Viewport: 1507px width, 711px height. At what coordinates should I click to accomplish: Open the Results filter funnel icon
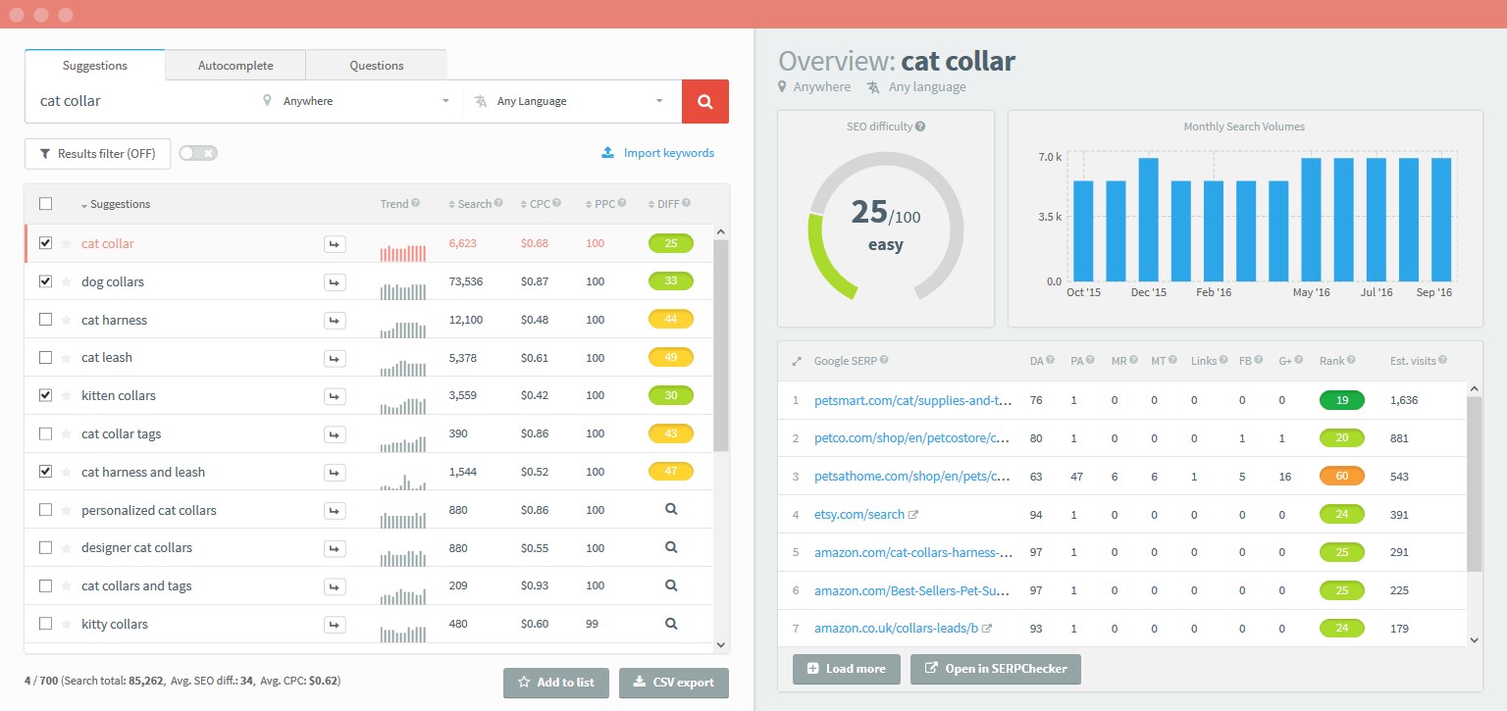pyautogui.click(x=44, y=154)
